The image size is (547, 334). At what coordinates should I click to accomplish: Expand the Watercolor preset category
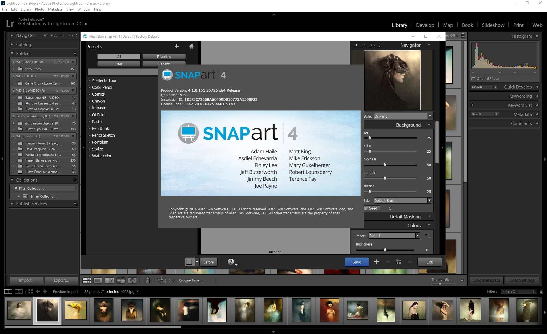(89, 156)
